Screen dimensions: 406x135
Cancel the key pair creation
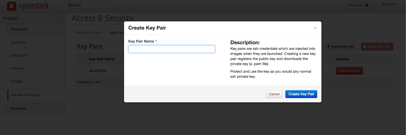coord(274,94)
